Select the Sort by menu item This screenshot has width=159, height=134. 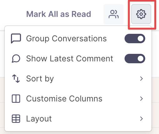(x=78, y=79)
